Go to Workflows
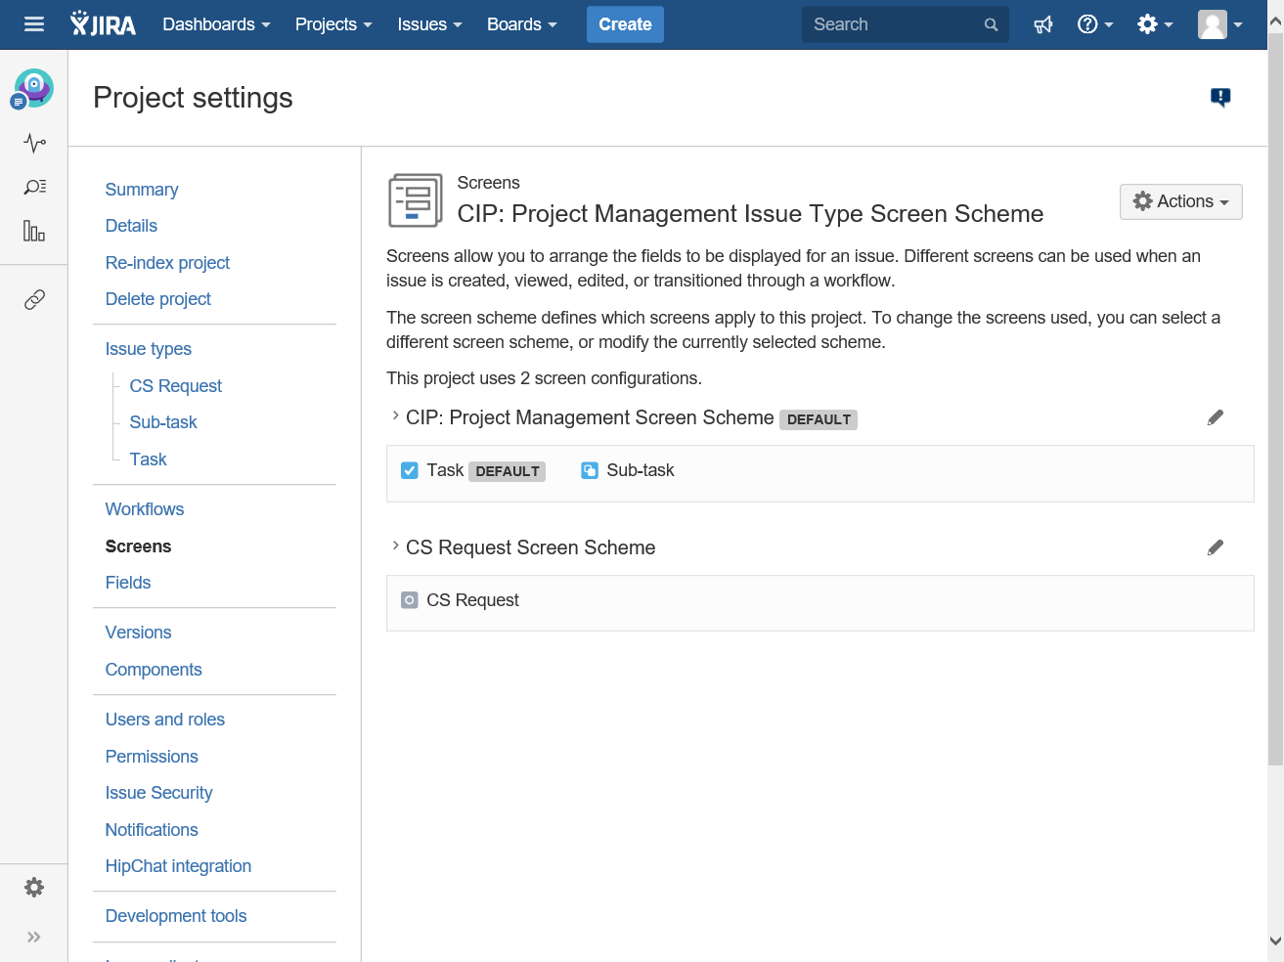Viewport: 1284px width, 962px height. click(145, 509)
